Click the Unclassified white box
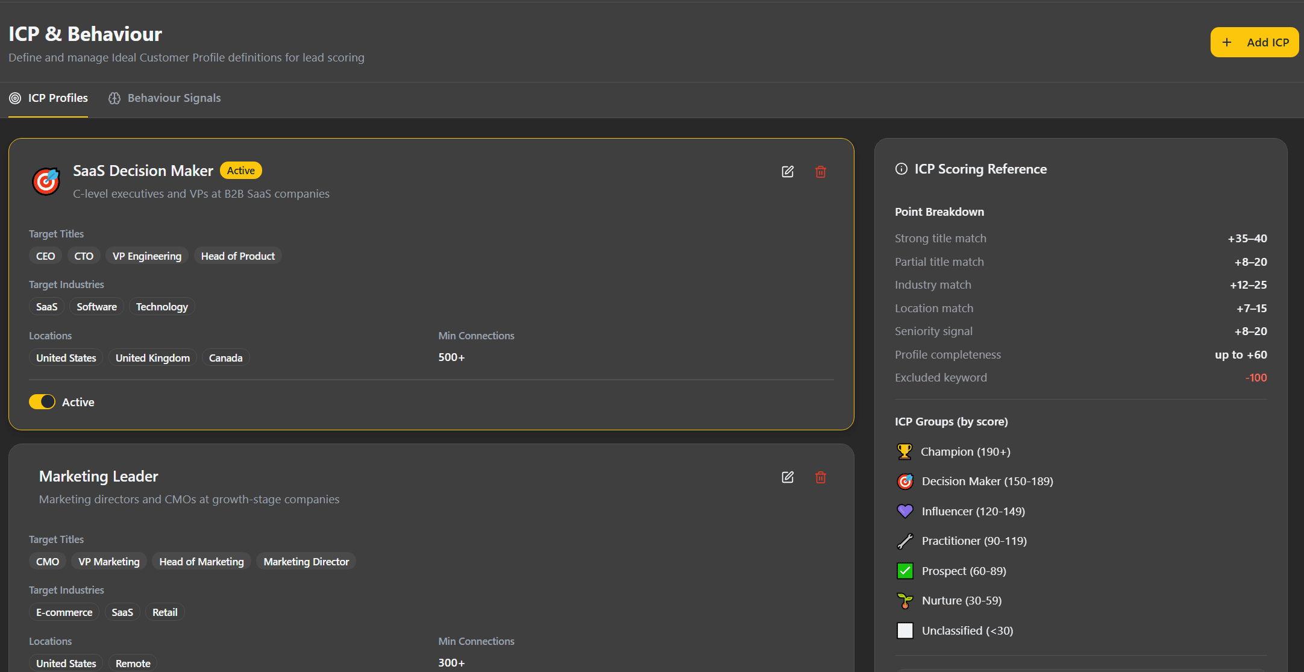 pyautogui.click(x=905, y=630)
